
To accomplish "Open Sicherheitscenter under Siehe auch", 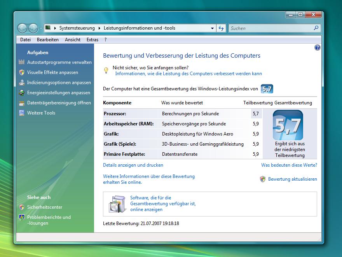I will point(45,207).
